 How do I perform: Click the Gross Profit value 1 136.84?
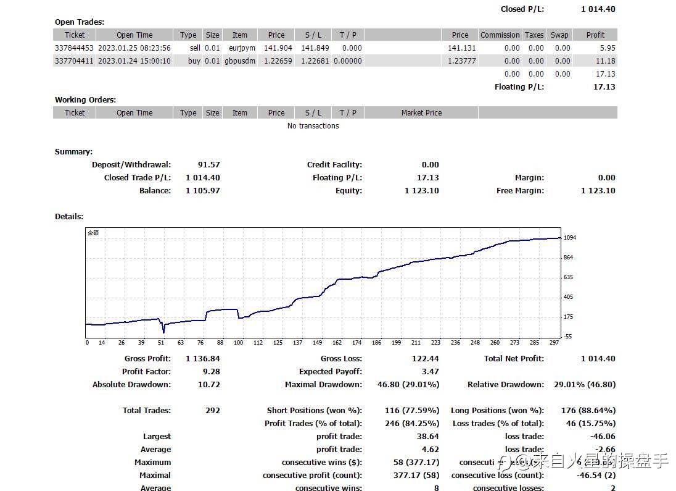point(203,358)
